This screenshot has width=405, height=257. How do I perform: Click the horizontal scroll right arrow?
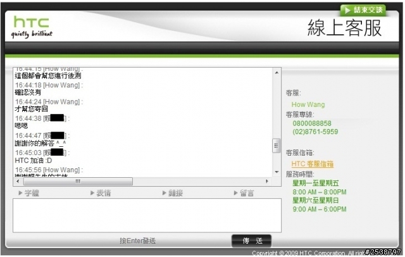pyautogui.click(x=267, y=181)
